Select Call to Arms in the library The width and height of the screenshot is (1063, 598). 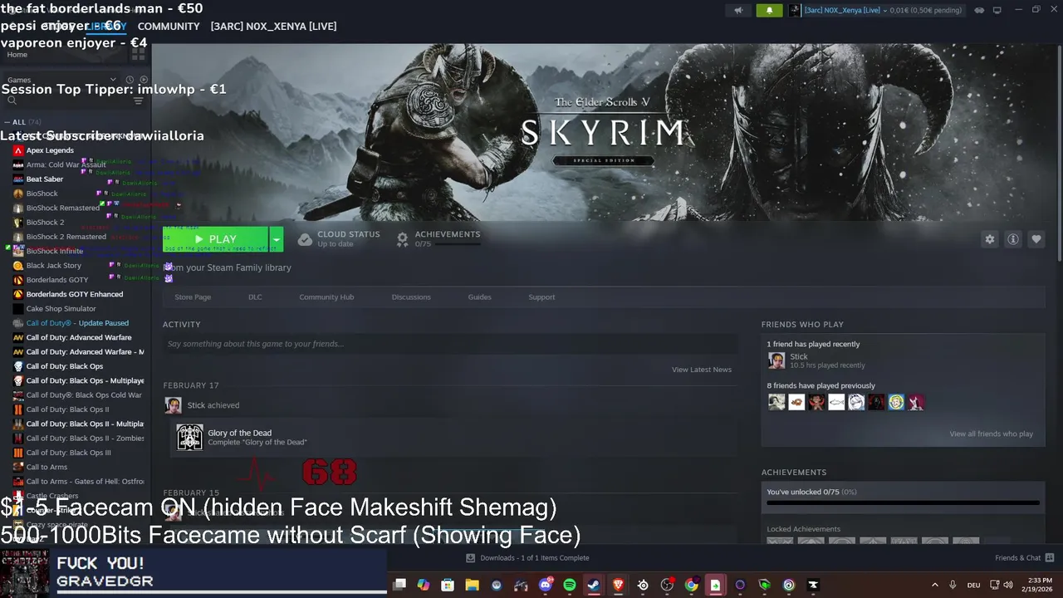[x=47, y=467]
